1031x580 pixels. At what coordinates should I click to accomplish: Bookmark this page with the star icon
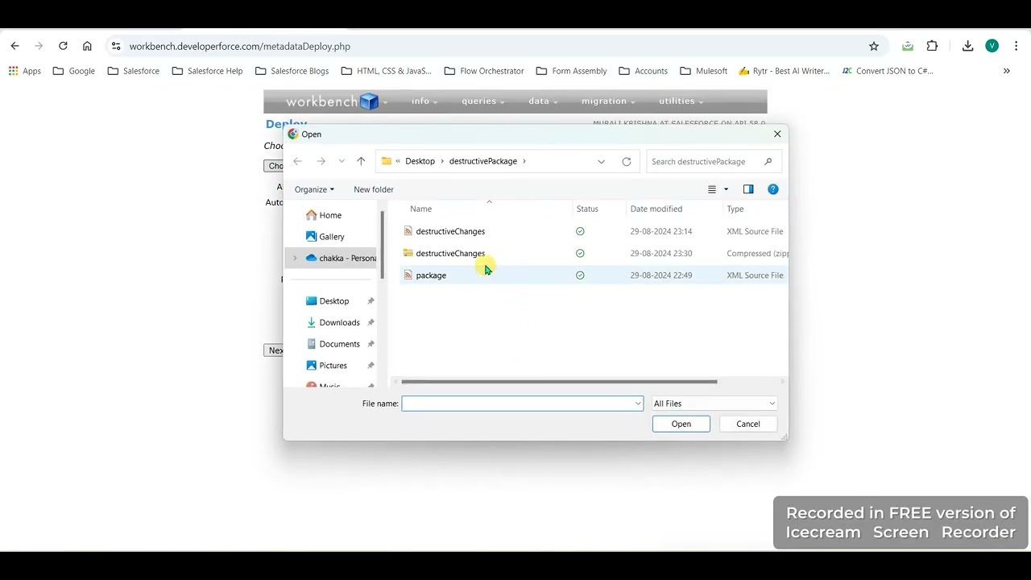pos(874,46)
